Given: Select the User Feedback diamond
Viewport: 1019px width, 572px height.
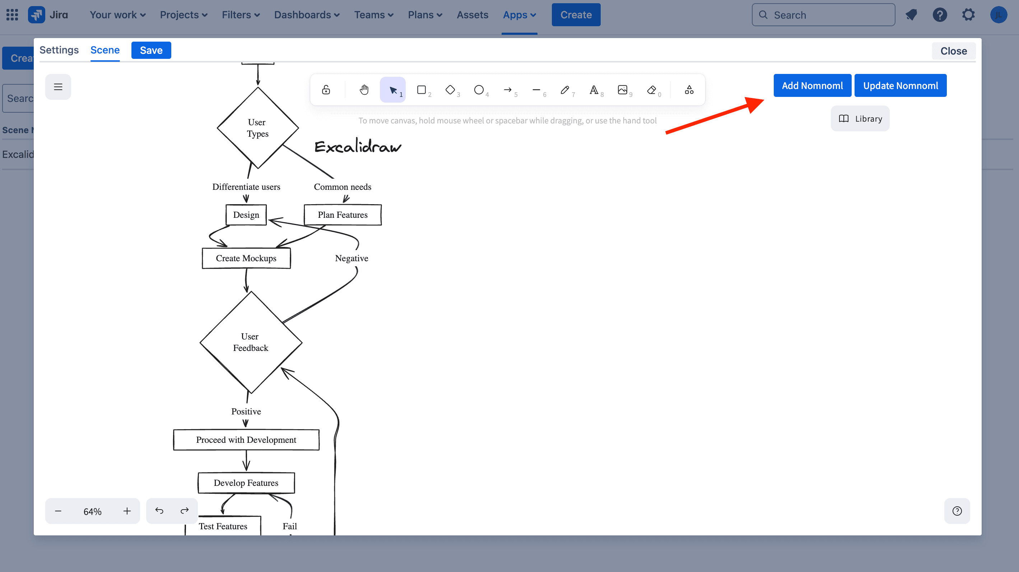Looking at the screenshot, I should 251,342.
